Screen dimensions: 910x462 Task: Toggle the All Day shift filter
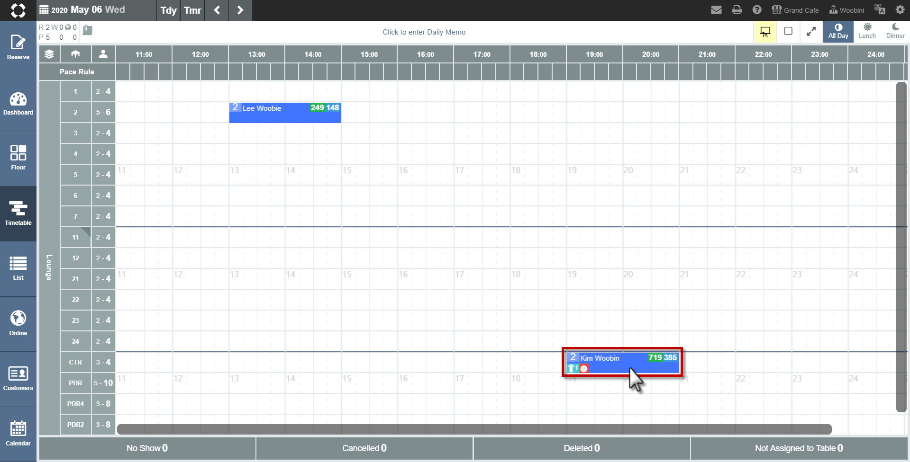[x=838, y=32]
